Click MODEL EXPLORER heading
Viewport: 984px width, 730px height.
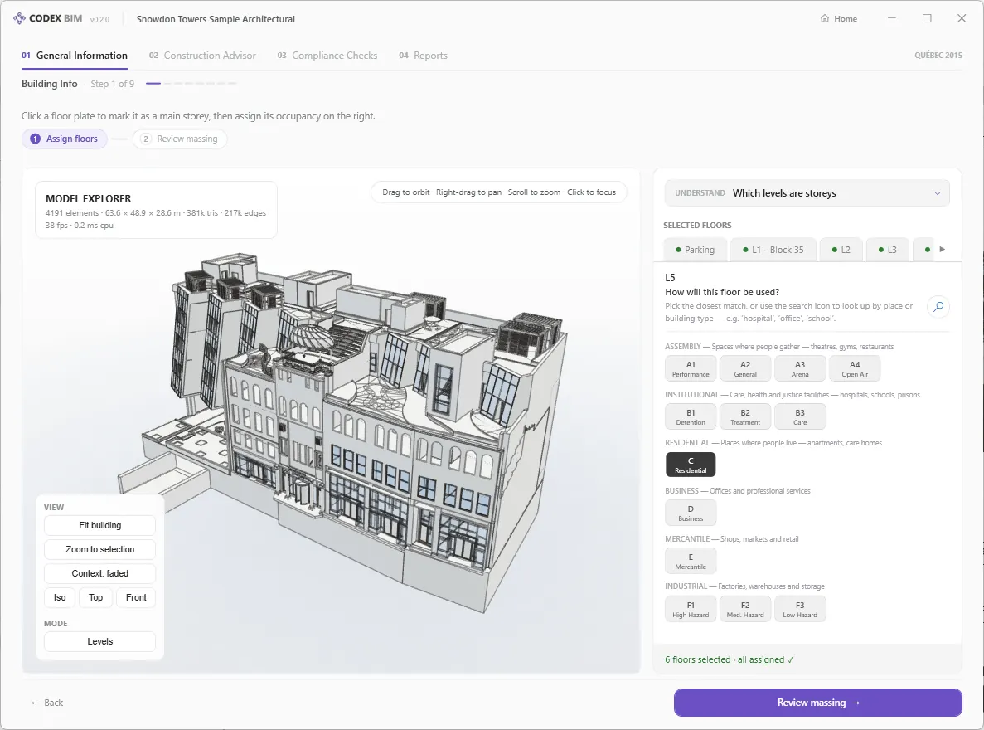89,198
